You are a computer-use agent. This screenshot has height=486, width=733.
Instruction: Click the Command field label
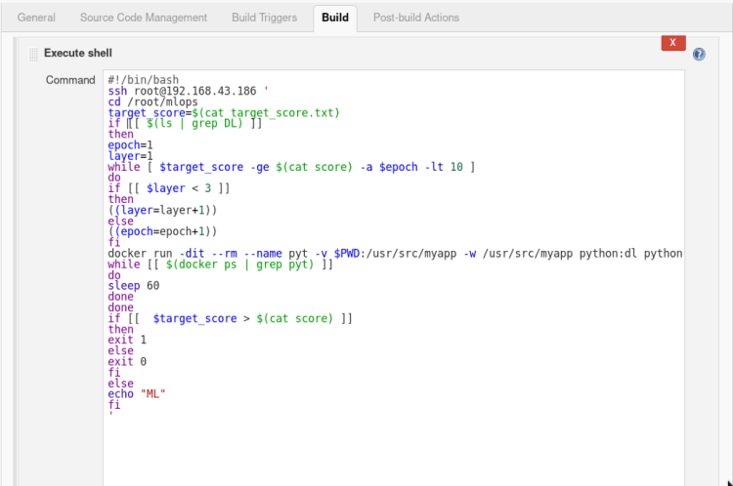[x=70, y=80]
